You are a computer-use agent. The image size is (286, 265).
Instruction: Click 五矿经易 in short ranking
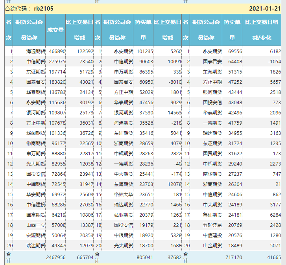212,225
